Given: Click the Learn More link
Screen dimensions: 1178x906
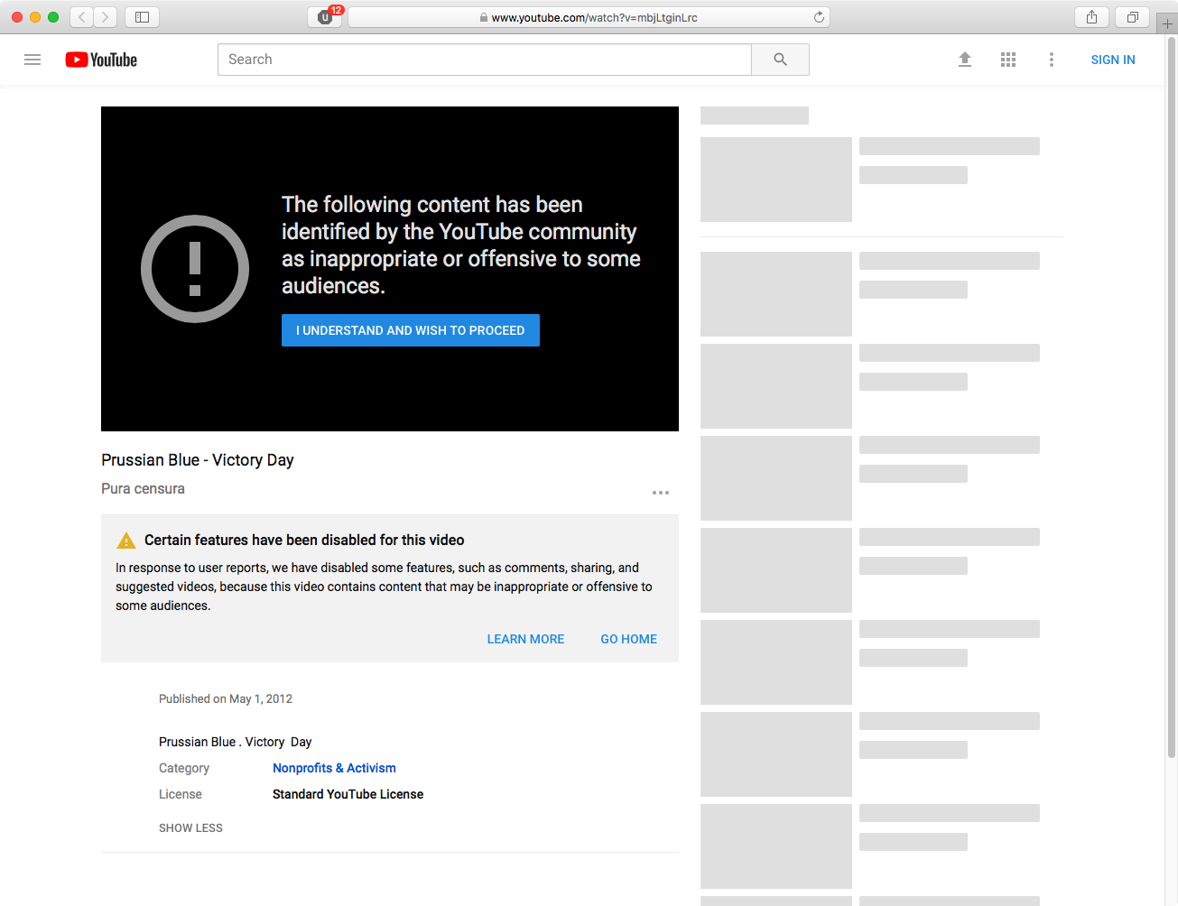Looking at the screenshot, I should coord(525,639).
